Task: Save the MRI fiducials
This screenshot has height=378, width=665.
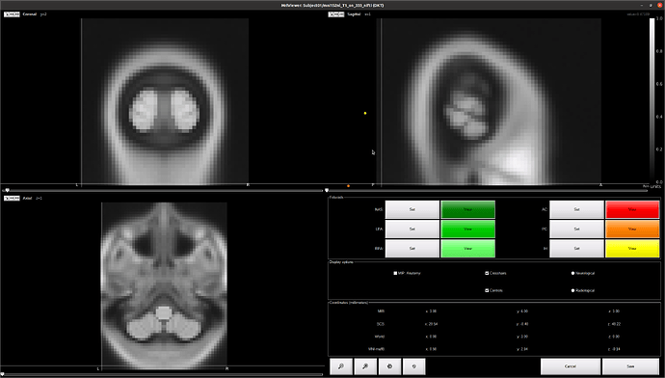Action: click(630, 366)
